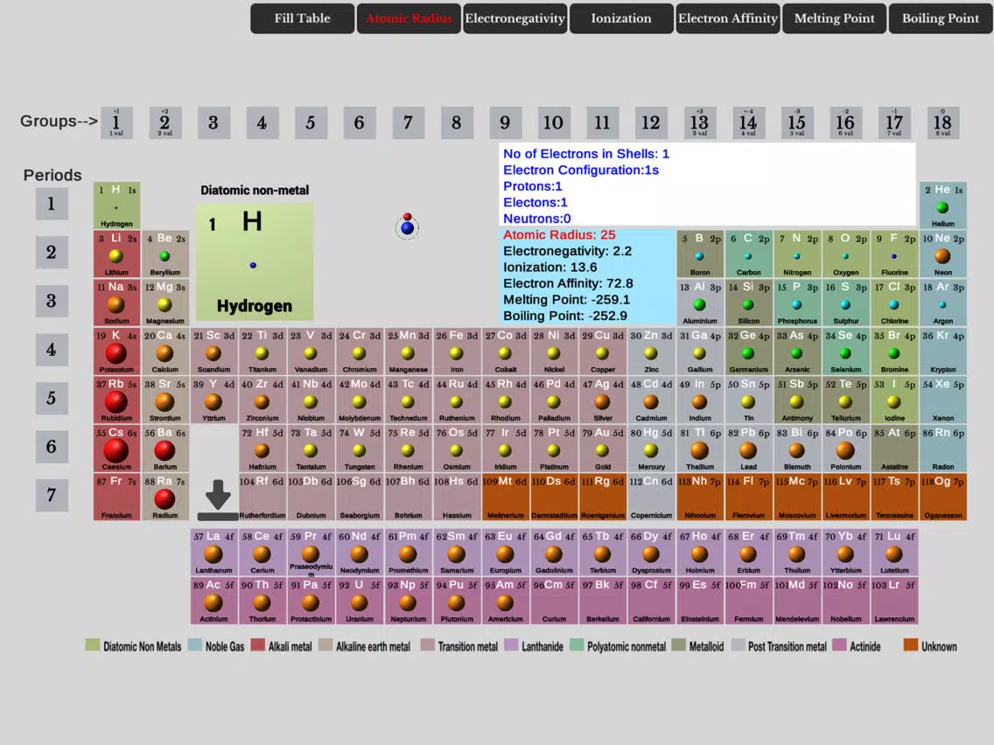Select the Silver element tile
This screenshot has width=994, height=745.
click(602, 400)
